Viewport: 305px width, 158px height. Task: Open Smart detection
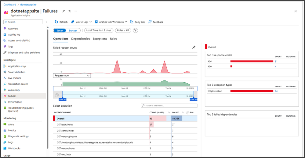16,72
